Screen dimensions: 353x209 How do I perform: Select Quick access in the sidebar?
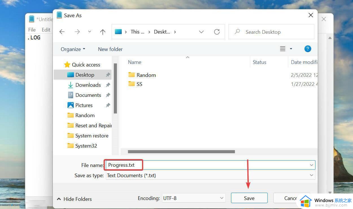pyautogui.click(x=86, y=65)
